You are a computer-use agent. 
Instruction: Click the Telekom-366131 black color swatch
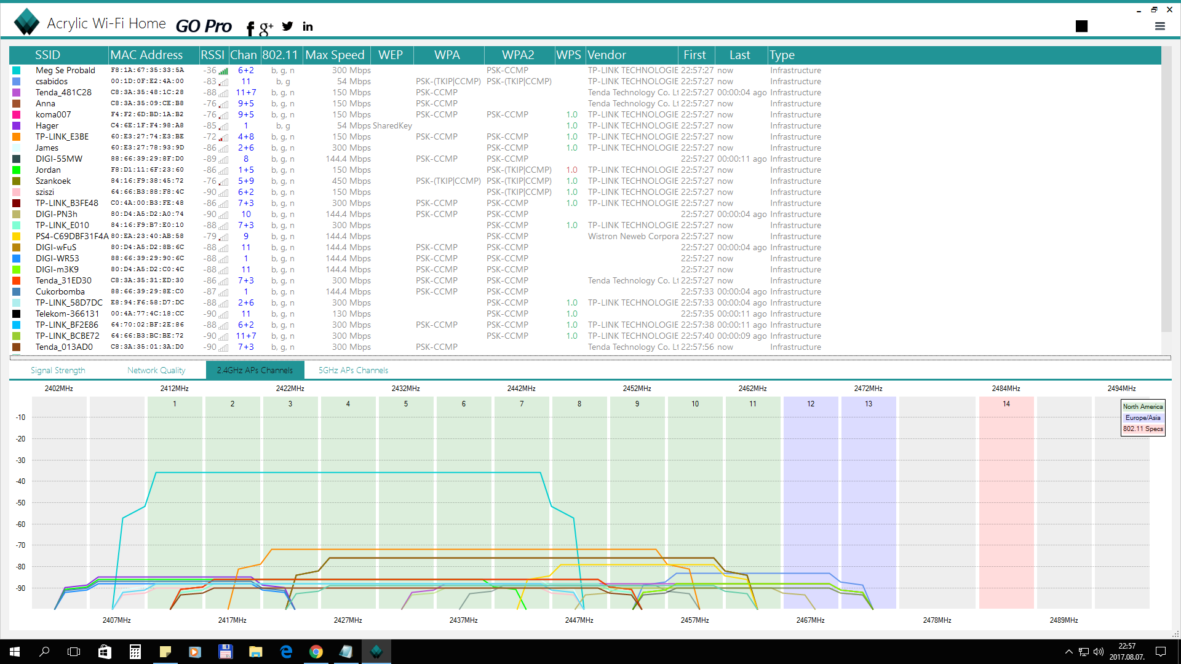pos(17,314)
